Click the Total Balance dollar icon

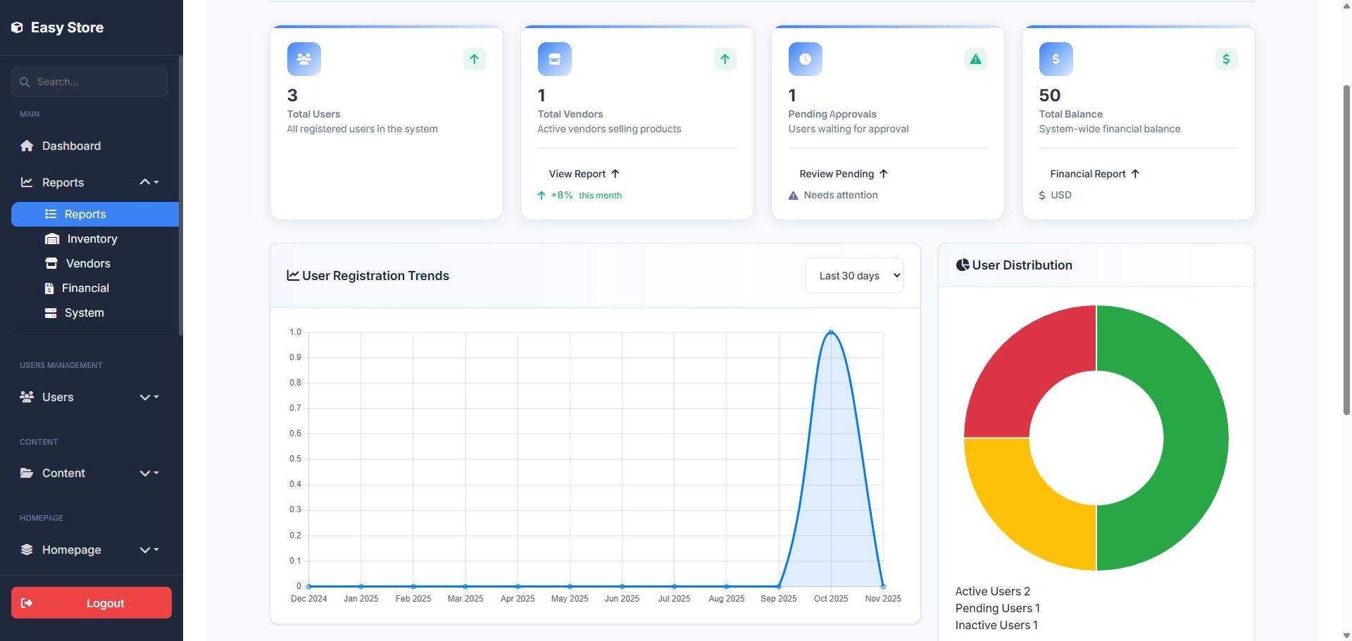[1056, 59]
